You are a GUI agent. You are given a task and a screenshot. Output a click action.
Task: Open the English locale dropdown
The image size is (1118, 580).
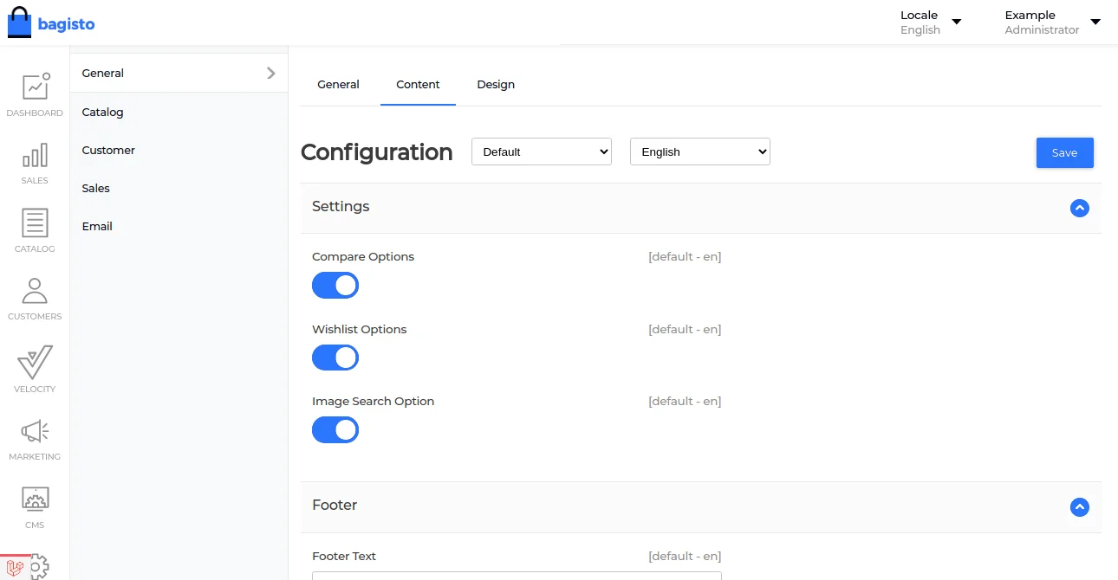699,151
